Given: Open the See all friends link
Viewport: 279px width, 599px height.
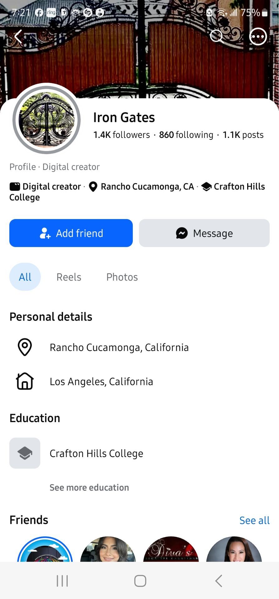Looking at the screenshot, I should tap(254, 520).
